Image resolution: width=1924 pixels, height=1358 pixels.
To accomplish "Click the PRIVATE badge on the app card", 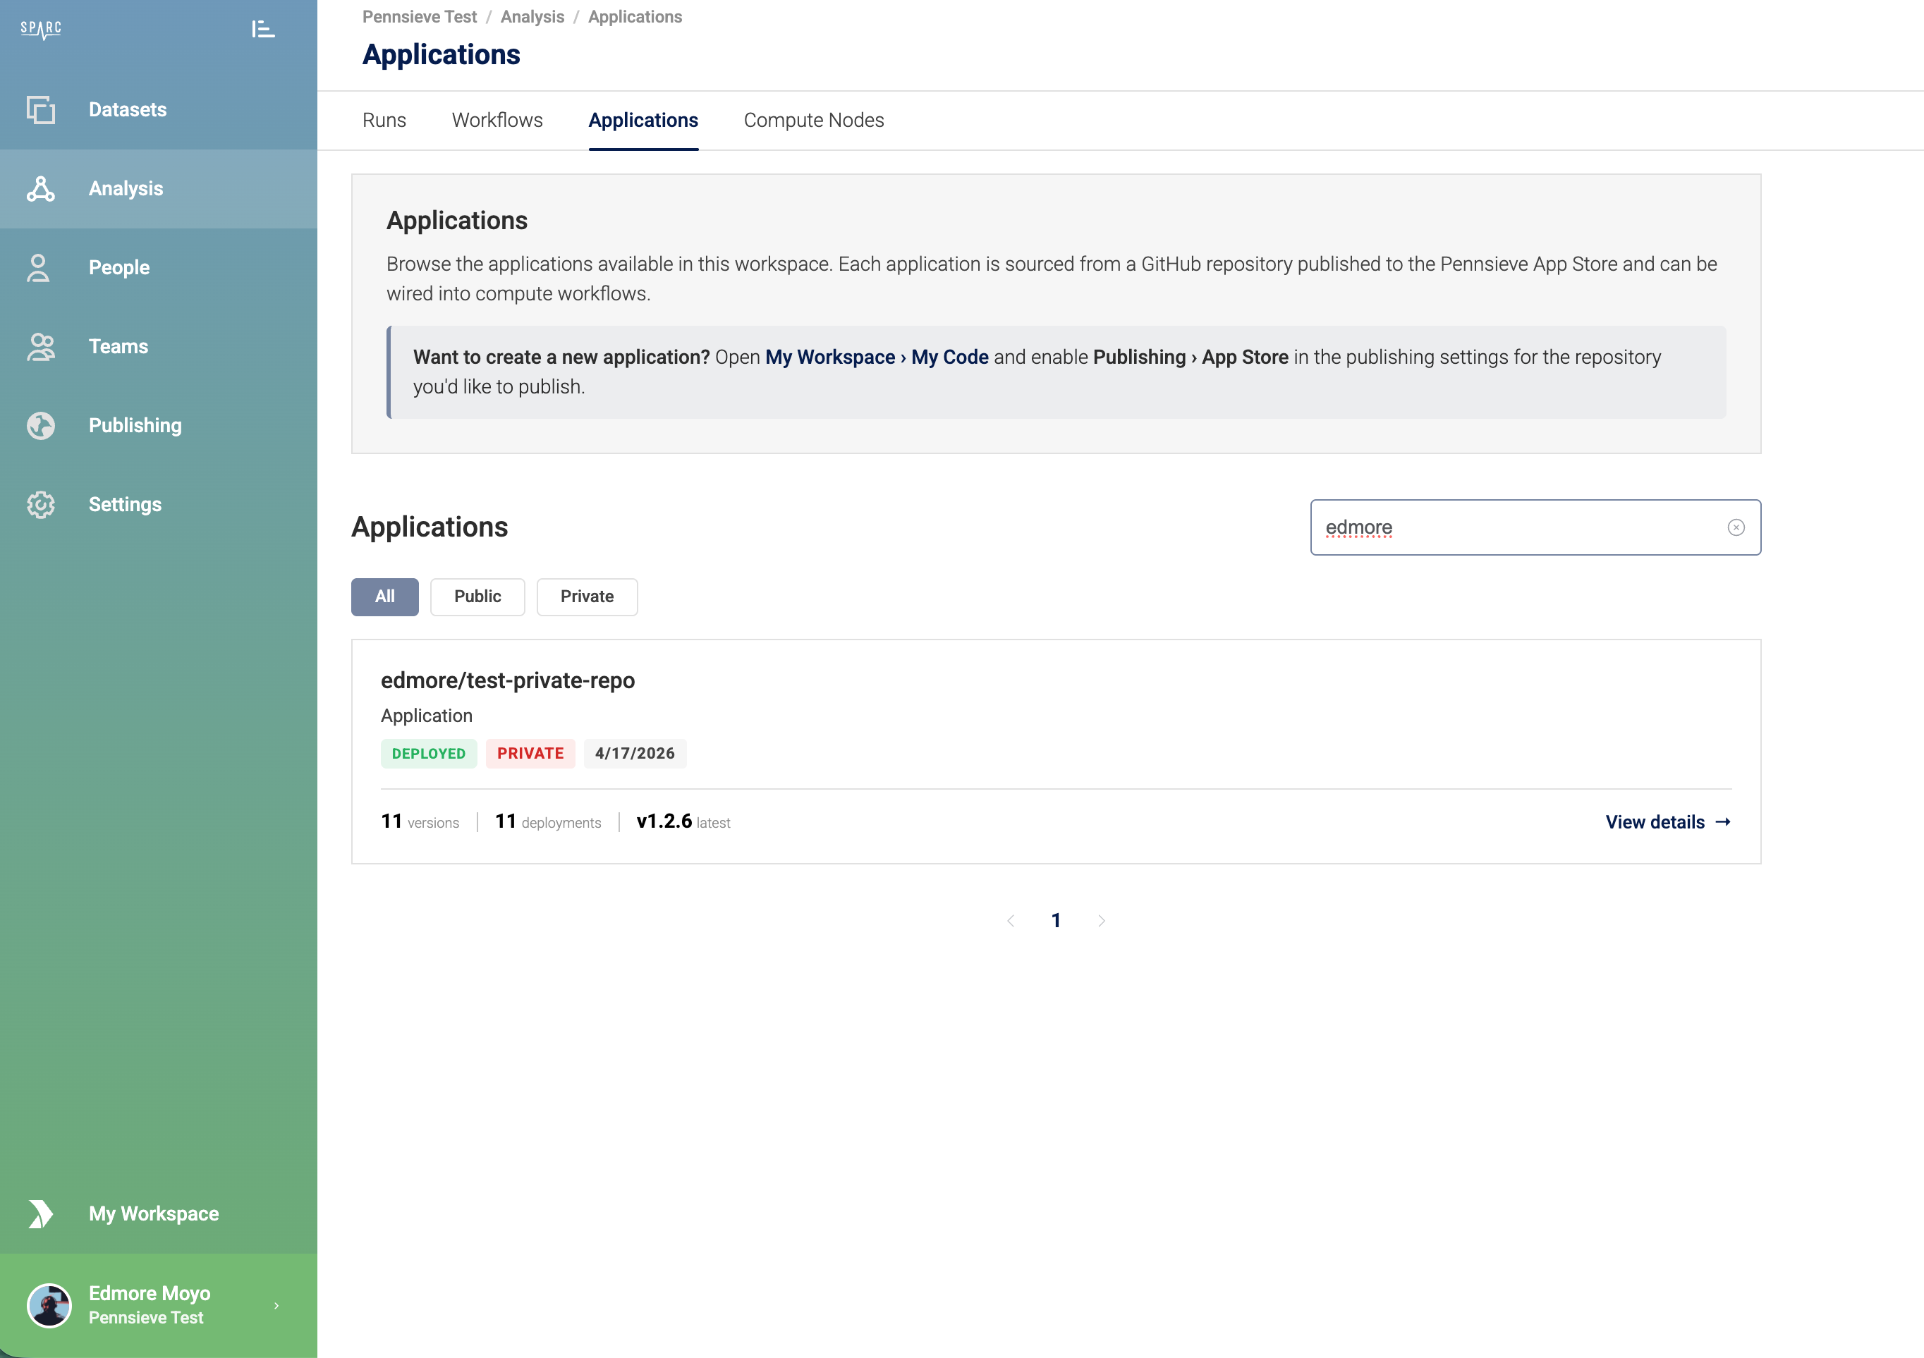I will [x=530, y=753].
